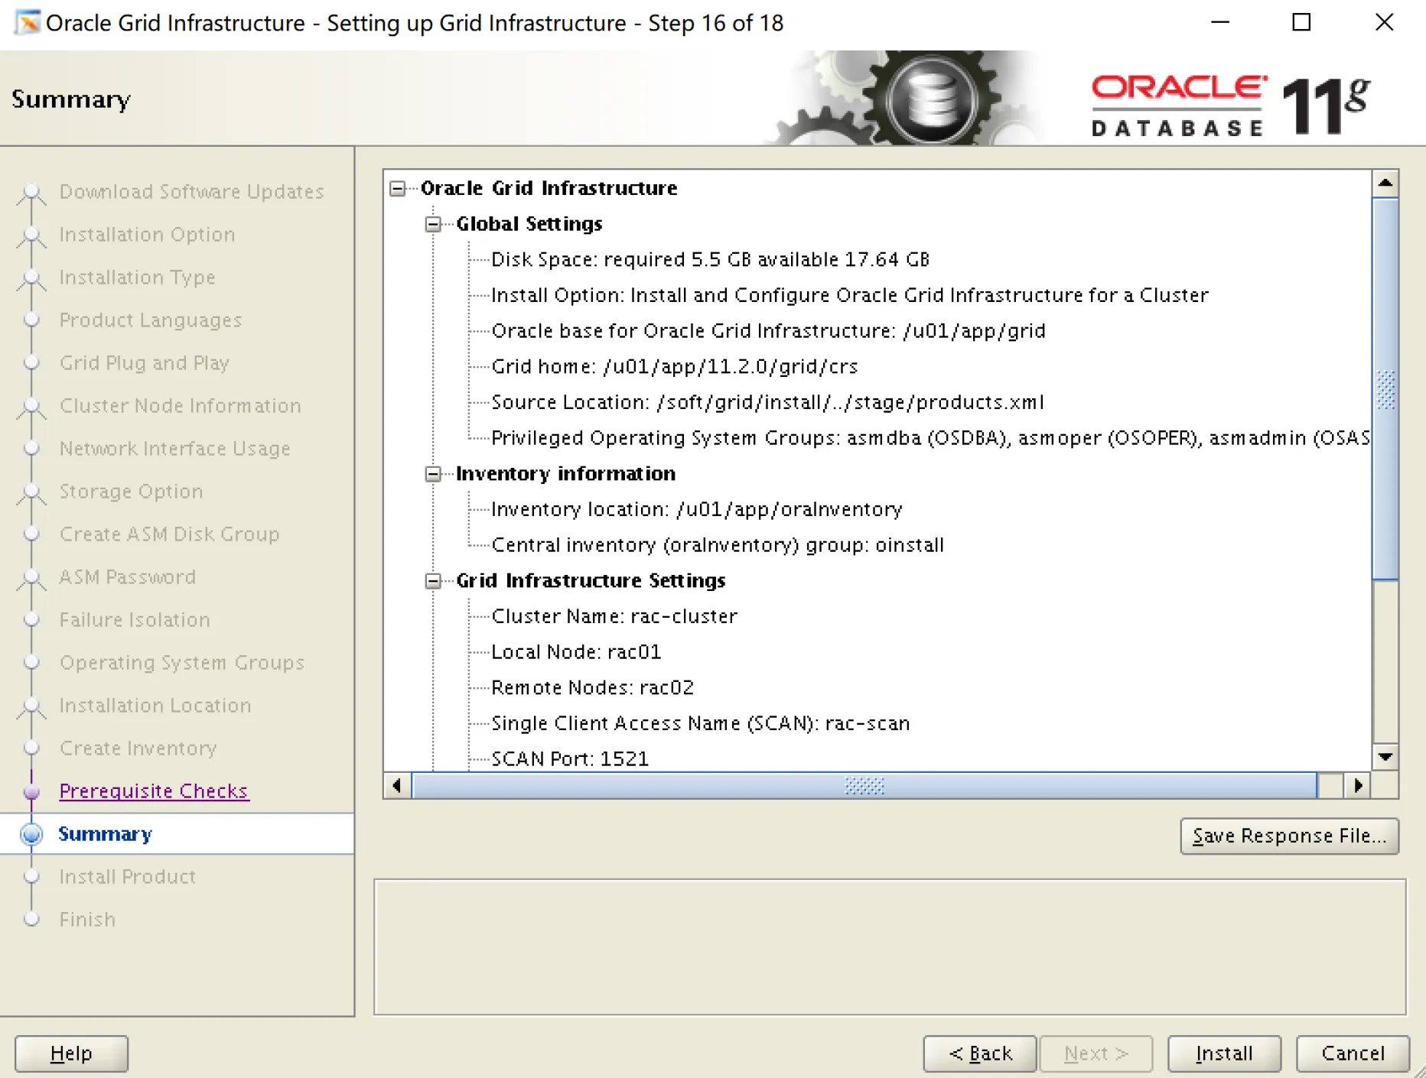This screenshot has height=1078, width=1426.
Task: Click the Grid Plug and Play step icon
Action: 31,363
